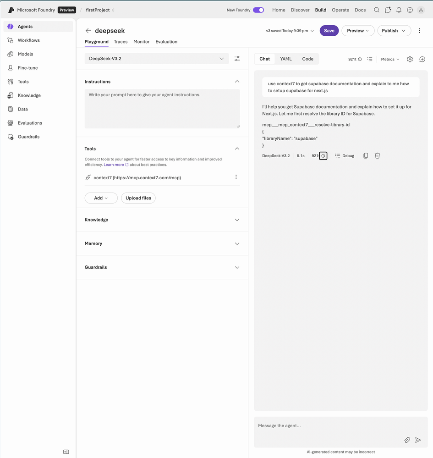Viewport: 433px width, 458px height.
Task: Collapse the Instructions section
Action: [237, 82]
